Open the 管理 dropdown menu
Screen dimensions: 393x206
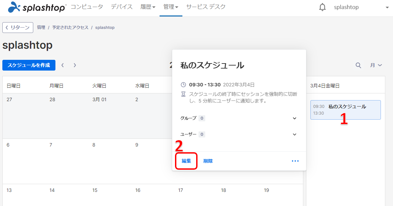(x=171, y=7)
